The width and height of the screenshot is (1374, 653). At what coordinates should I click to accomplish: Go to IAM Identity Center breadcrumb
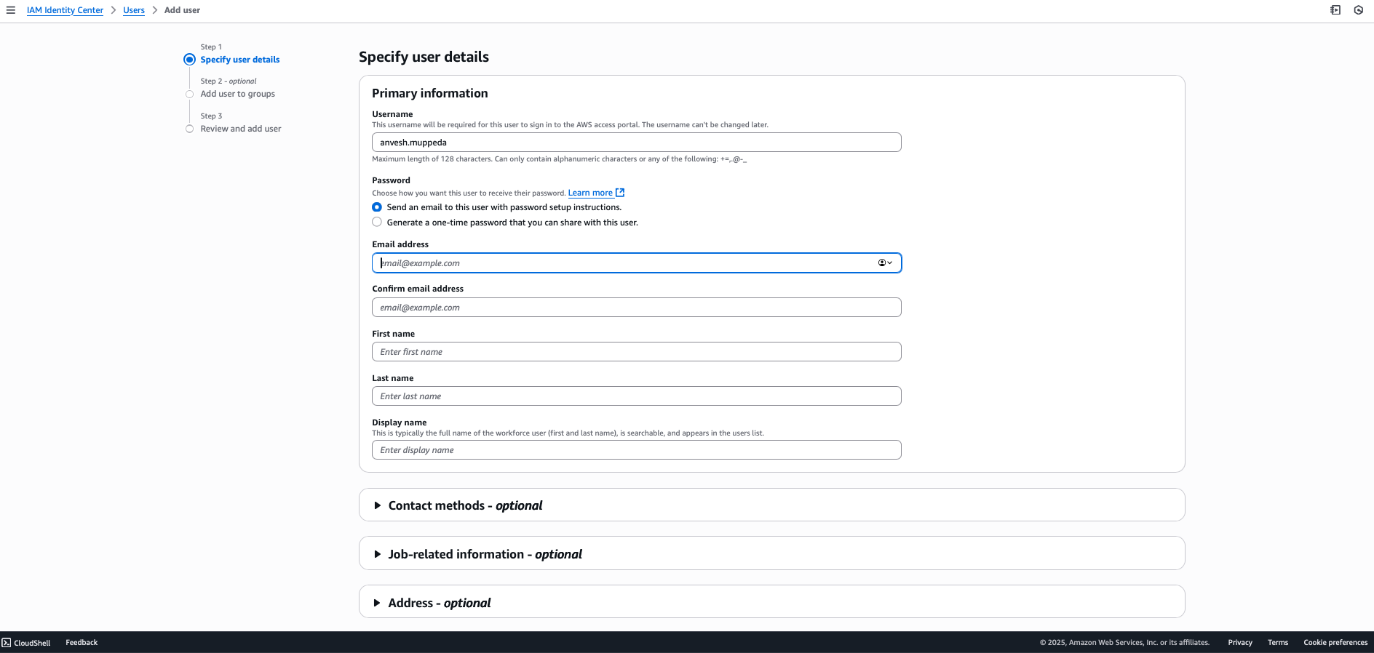point(65,10)
